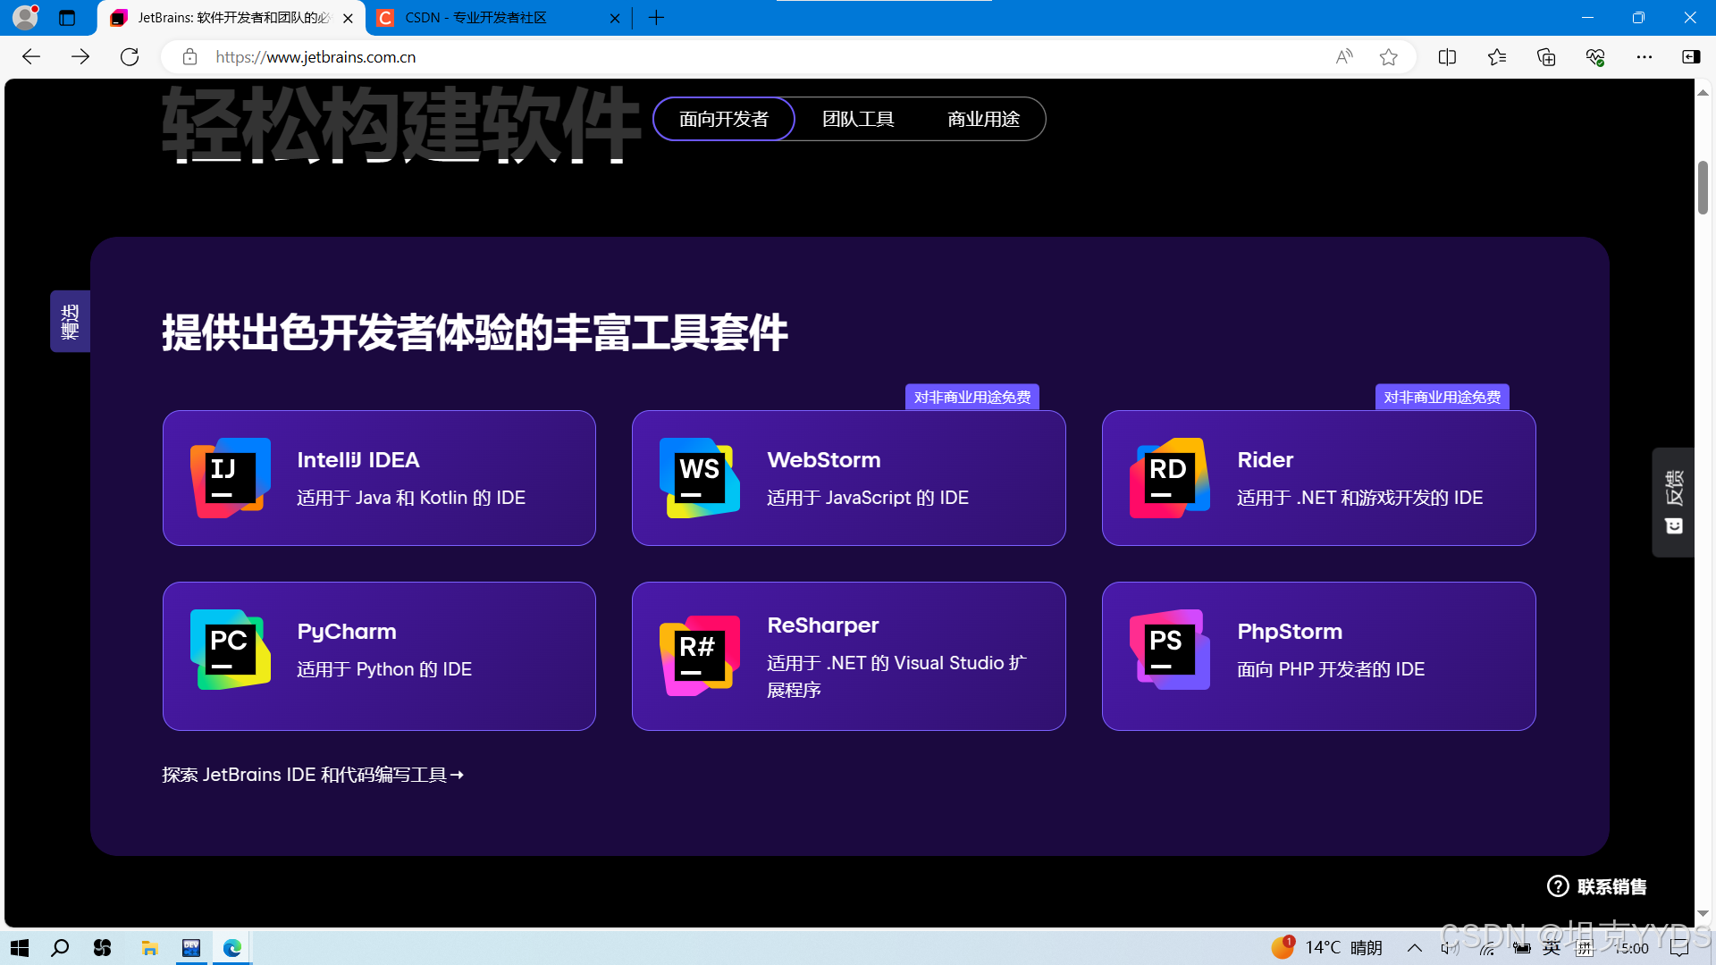
Task: Click the IntelliJ IDEA title link
Action: (x=358, y=460)
